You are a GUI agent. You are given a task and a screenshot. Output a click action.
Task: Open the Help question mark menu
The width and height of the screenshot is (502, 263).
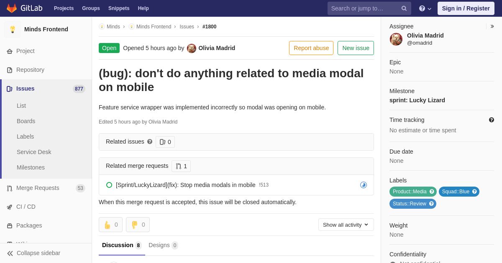pos(425,8)
